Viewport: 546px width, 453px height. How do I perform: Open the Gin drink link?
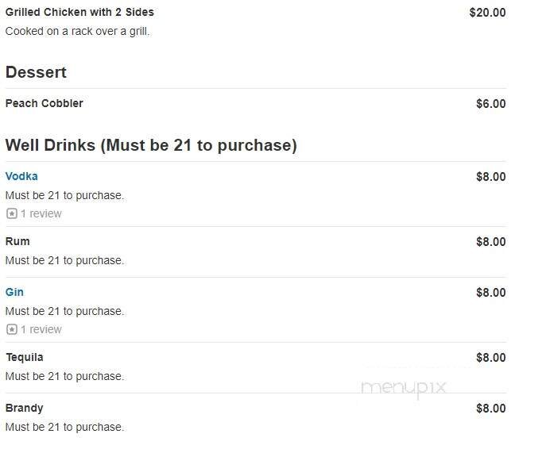(x=14, y=292)
